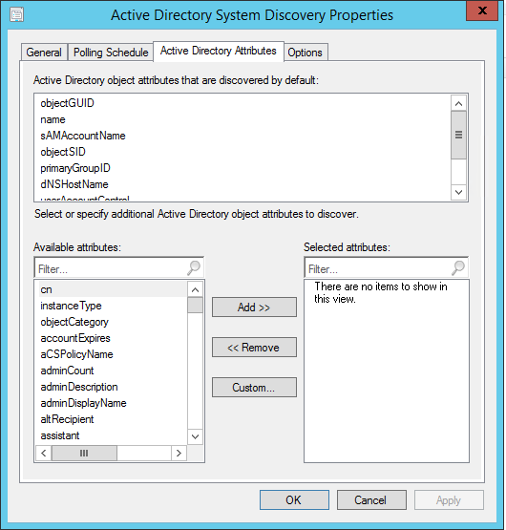Select sAMAccountName default attribute
This screenshot has height=530, width=506.
pos(83,136)
